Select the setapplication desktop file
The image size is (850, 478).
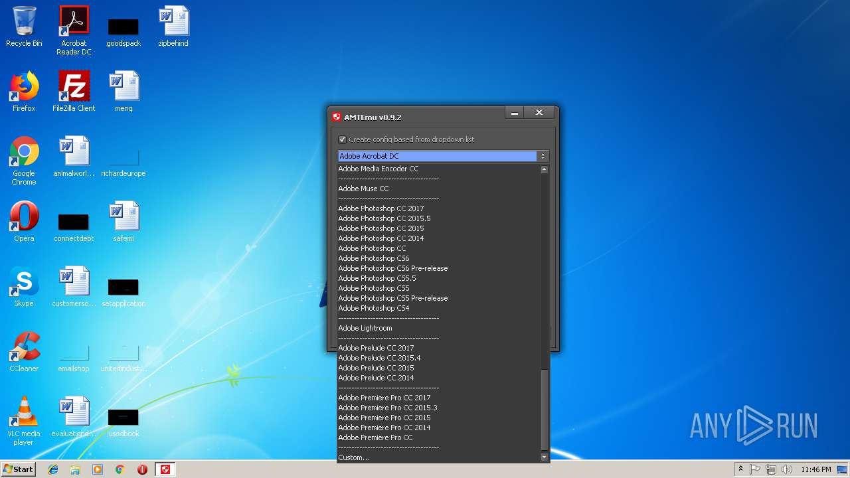(x=124, y=292)
